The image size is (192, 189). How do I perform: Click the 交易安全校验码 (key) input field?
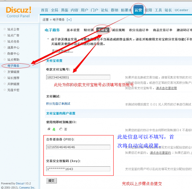[x=78, y=169]
